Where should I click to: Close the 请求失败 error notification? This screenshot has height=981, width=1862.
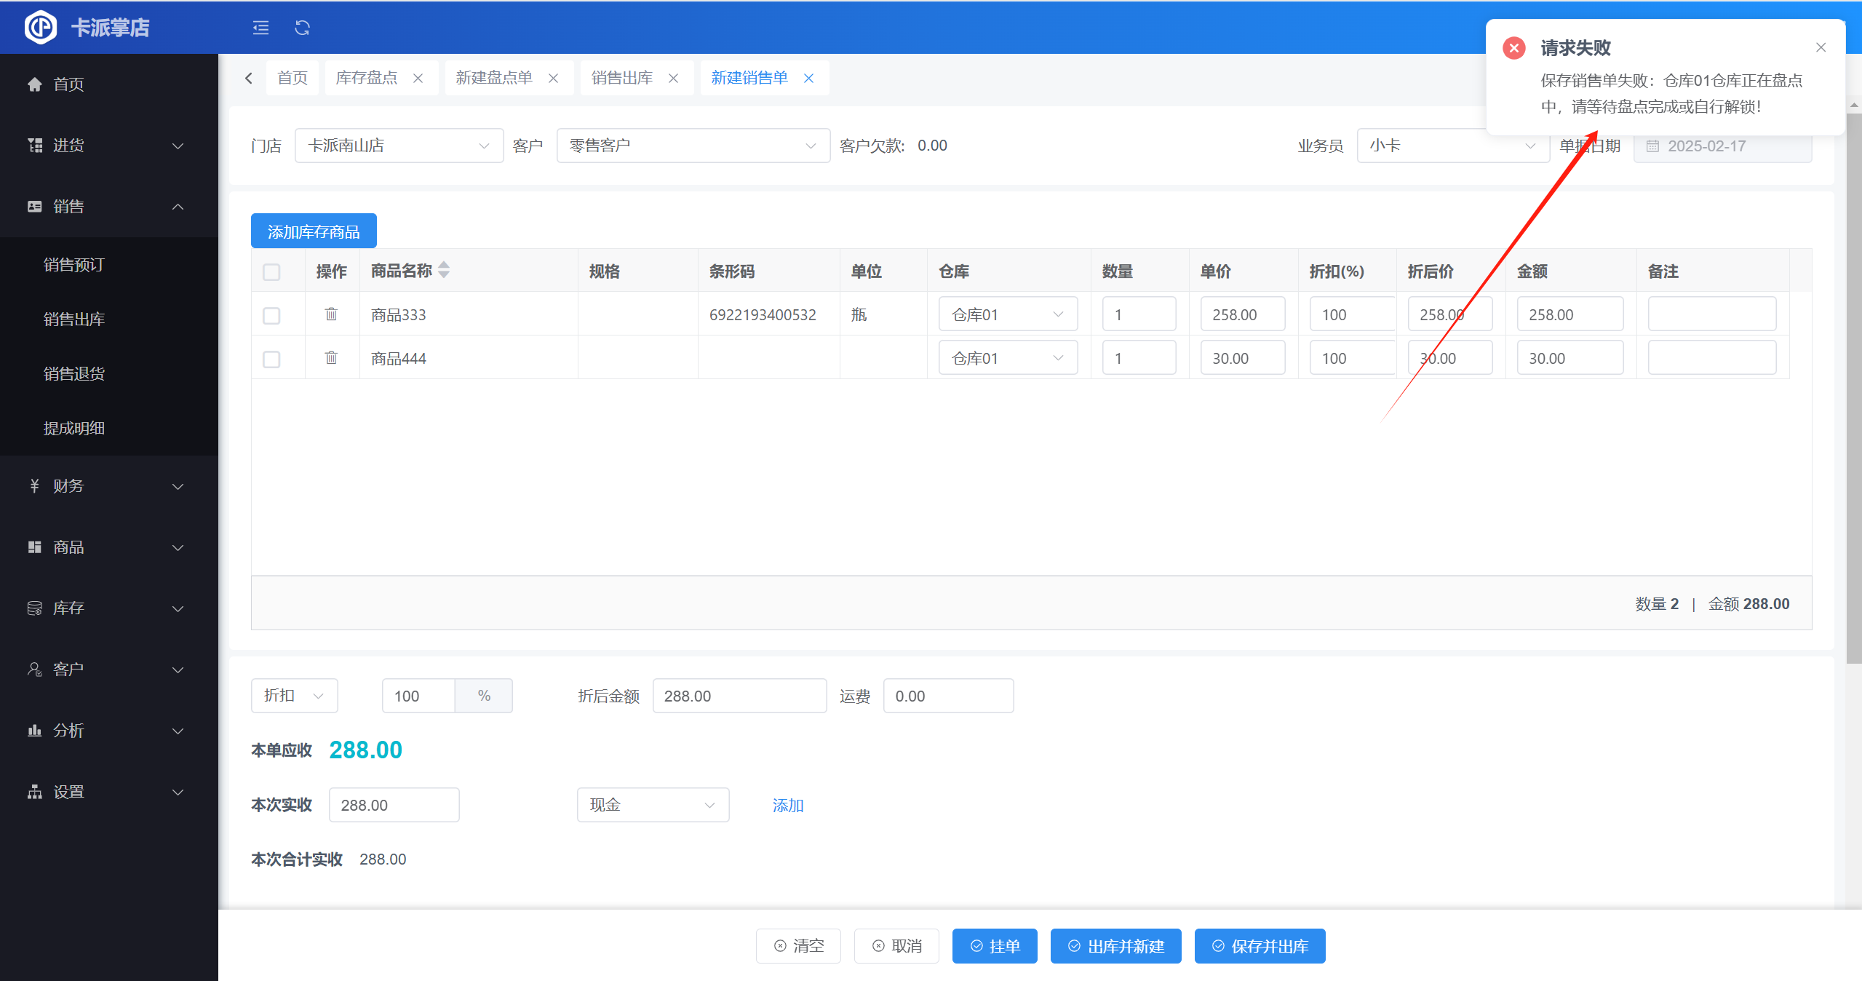coord(1821,47)
